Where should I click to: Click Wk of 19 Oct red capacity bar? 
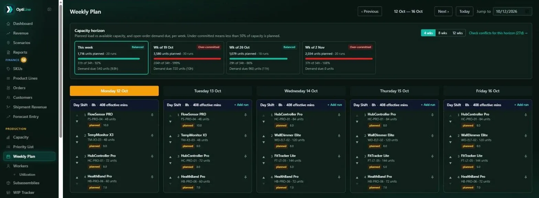click(x=187, y=59)
